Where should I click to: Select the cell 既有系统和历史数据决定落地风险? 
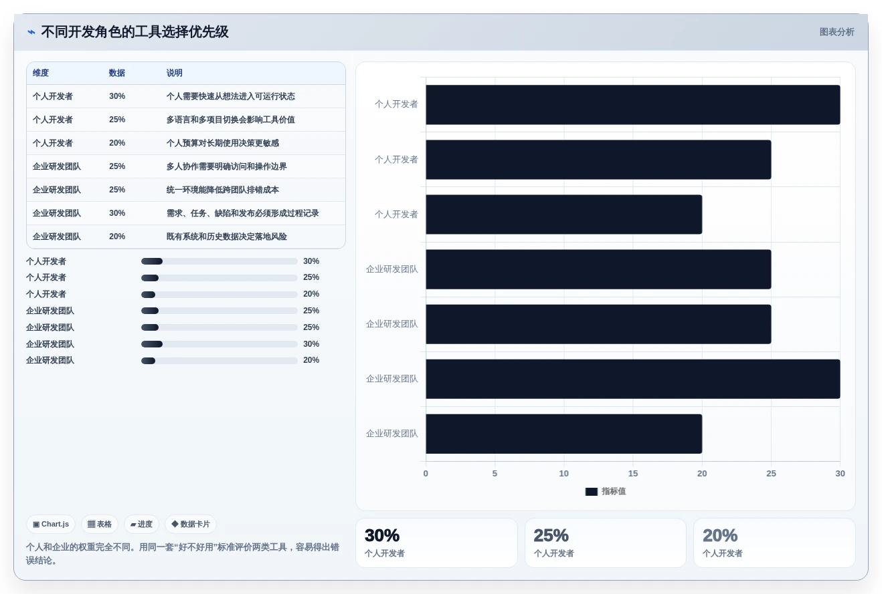coord(227,237)
